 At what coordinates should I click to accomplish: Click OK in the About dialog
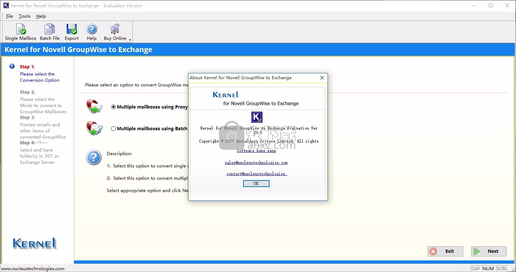tap(256, 183)
